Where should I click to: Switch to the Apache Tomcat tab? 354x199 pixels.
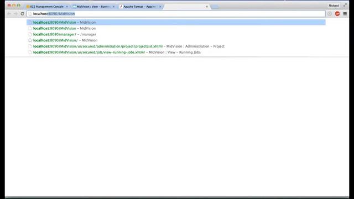[139, 7]
